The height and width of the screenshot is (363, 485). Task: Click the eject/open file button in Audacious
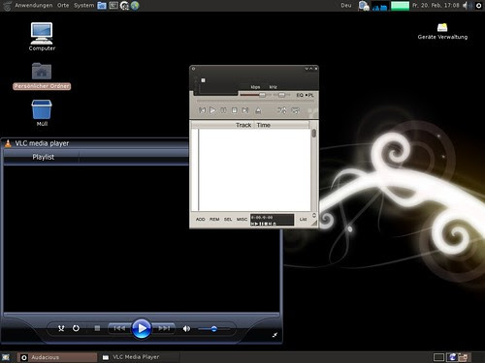tap(258, 110)
